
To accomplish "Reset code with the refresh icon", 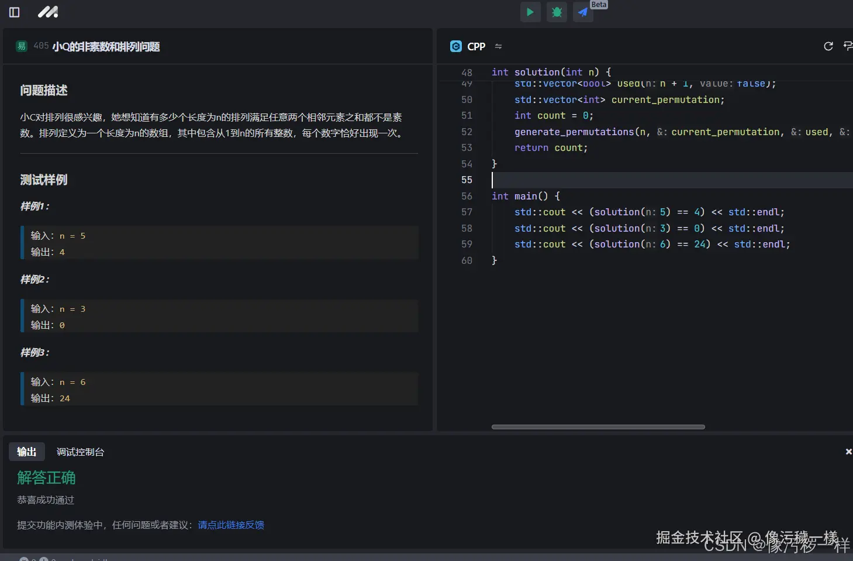I will pos(828,46).
